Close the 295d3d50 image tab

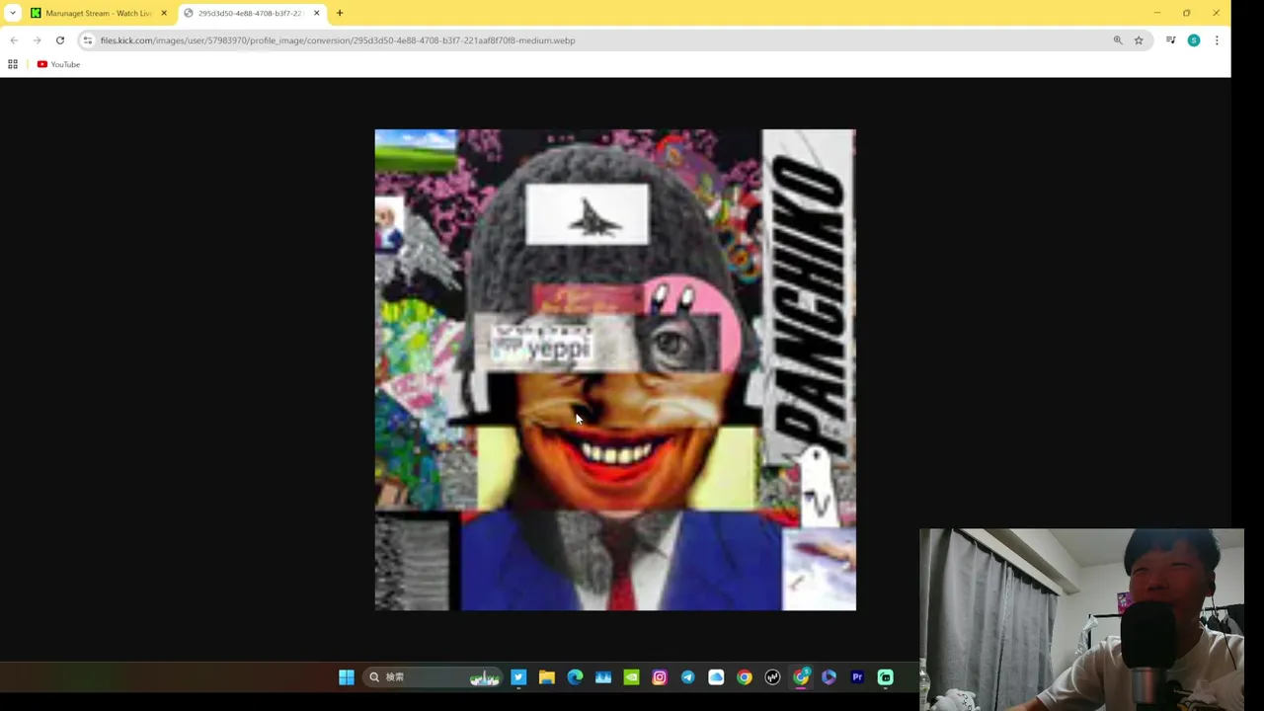(316, 13)
